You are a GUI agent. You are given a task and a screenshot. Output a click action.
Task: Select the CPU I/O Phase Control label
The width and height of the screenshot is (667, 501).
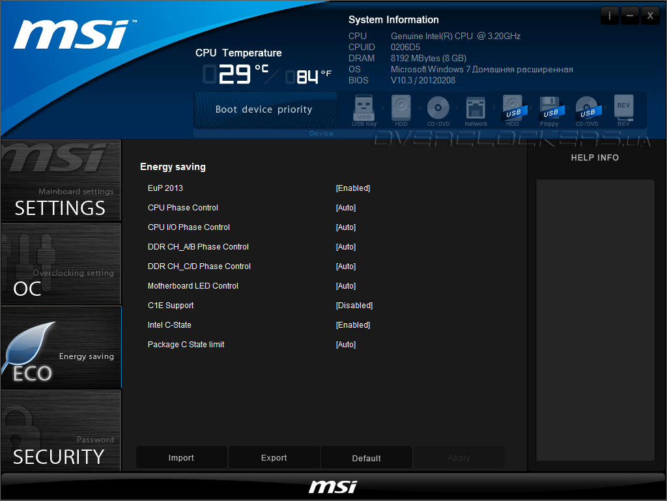[189, 227]
